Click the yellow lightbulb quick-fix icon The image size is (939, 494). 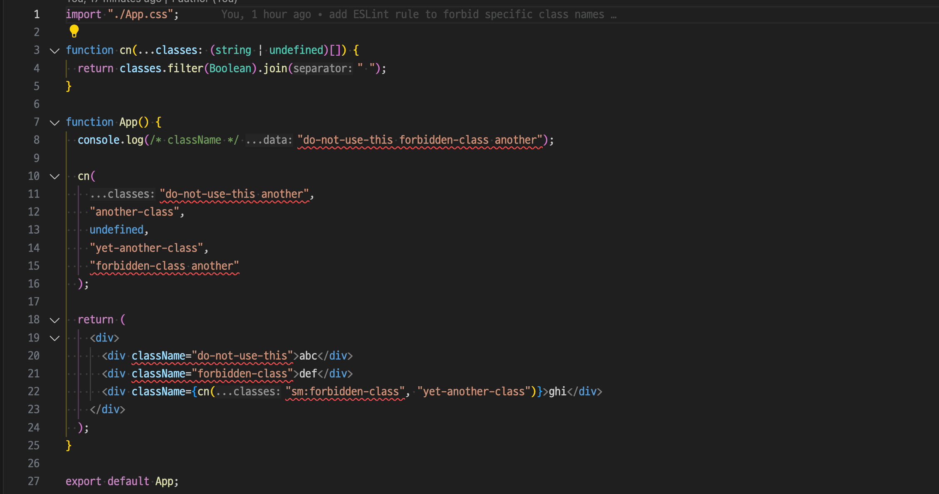[x=74, y=31]
